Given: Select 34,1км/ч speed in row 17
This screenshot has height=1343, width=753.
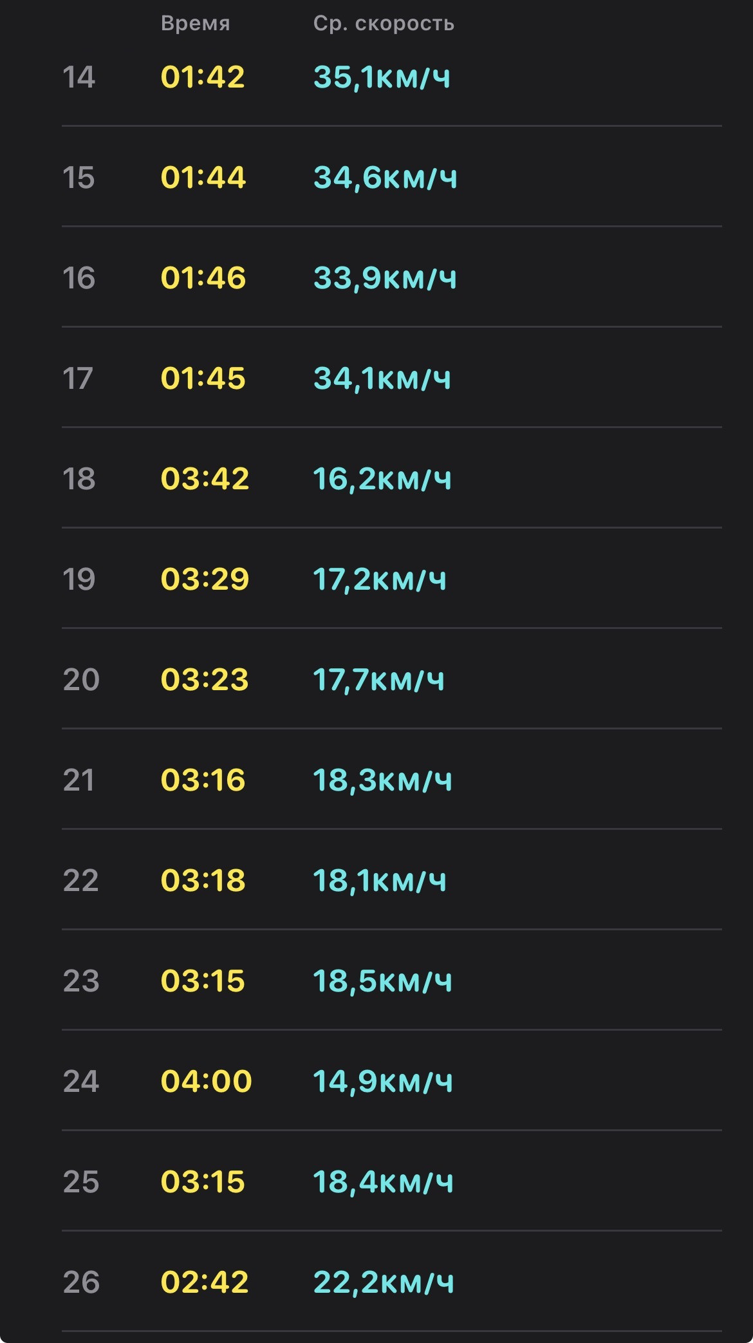Looking at the screenshot, I should click(382, 379).
